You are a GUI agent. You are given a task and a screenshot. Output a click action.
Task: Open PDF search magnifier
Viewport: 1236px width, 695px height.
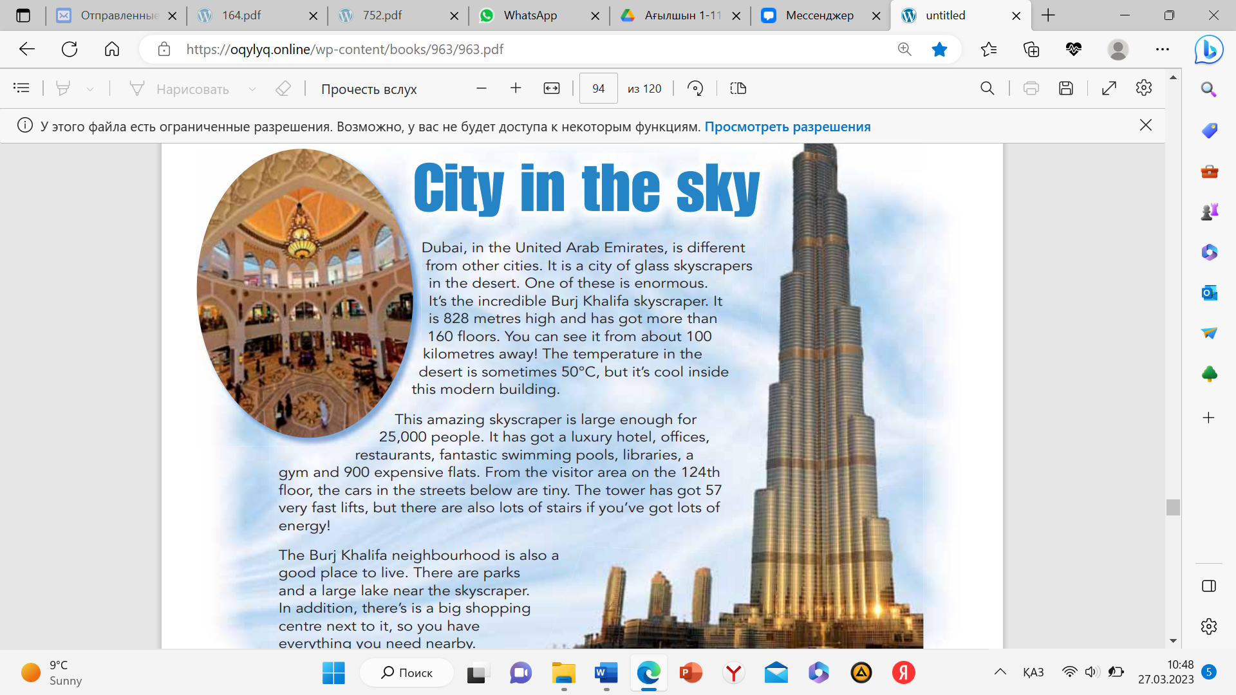point(987,88)
